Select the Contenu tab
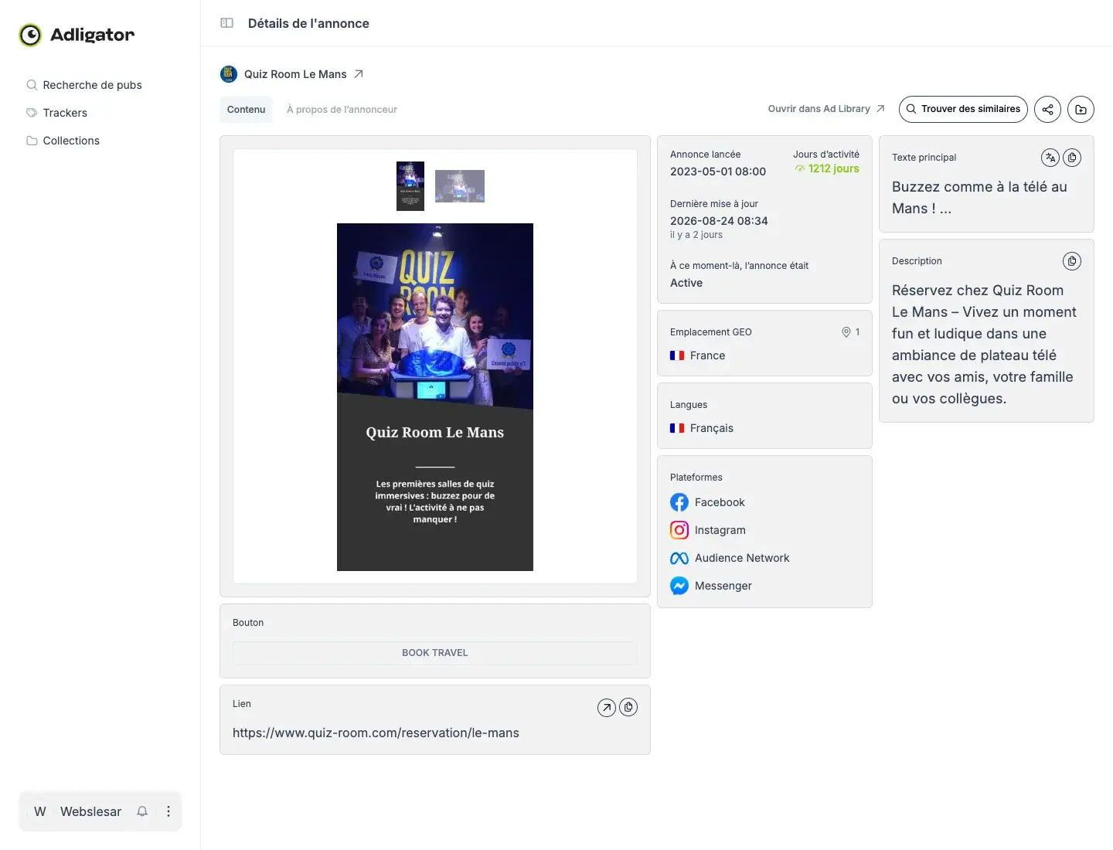This screenshot has height=850, width=1113. [x=246, y=110]
